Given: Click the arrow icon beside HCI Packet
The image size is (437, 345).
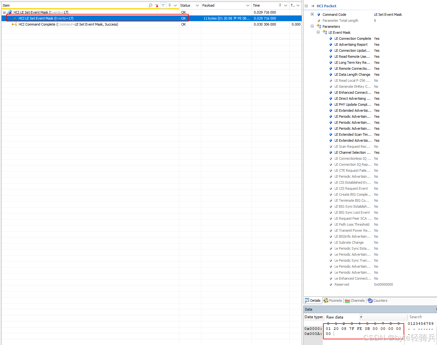Looking at the screenshot, I should 313,6.
